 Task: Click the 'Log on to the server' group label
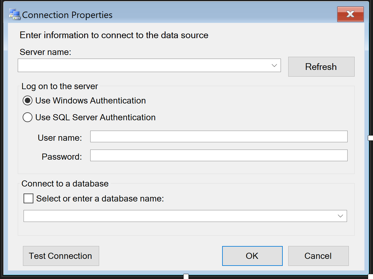pyautogui.click(x=60, y=86)
